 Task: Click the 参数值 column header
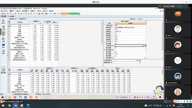(130, 23)
